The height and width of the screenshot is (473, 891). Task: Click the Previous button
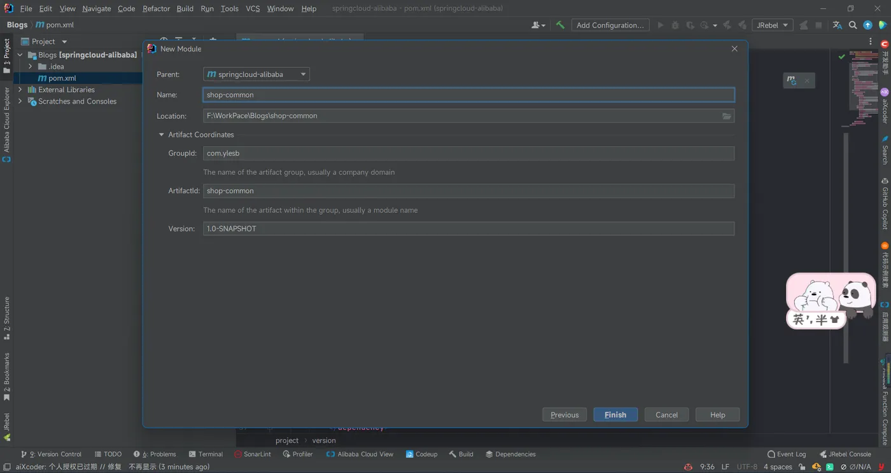pos(565,415)
